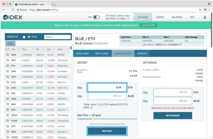
Task: Click LEARN MORE on the AURA banner
Action: [x=148, y=26]
